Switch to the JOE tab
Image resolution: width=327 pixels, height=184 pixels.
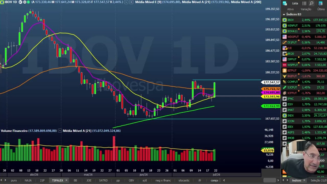pyautogui.click(x=89, y=180)
